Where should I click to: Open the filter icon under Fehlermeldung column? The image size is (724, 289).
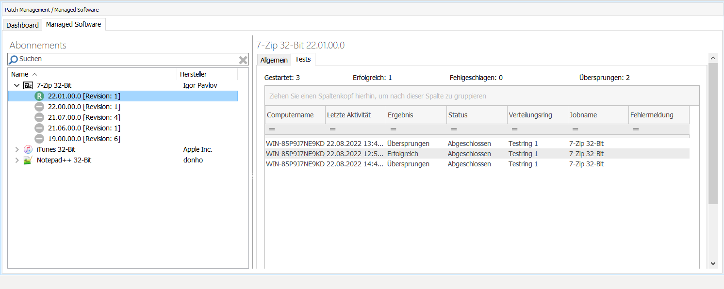click(x=636, y=129)
